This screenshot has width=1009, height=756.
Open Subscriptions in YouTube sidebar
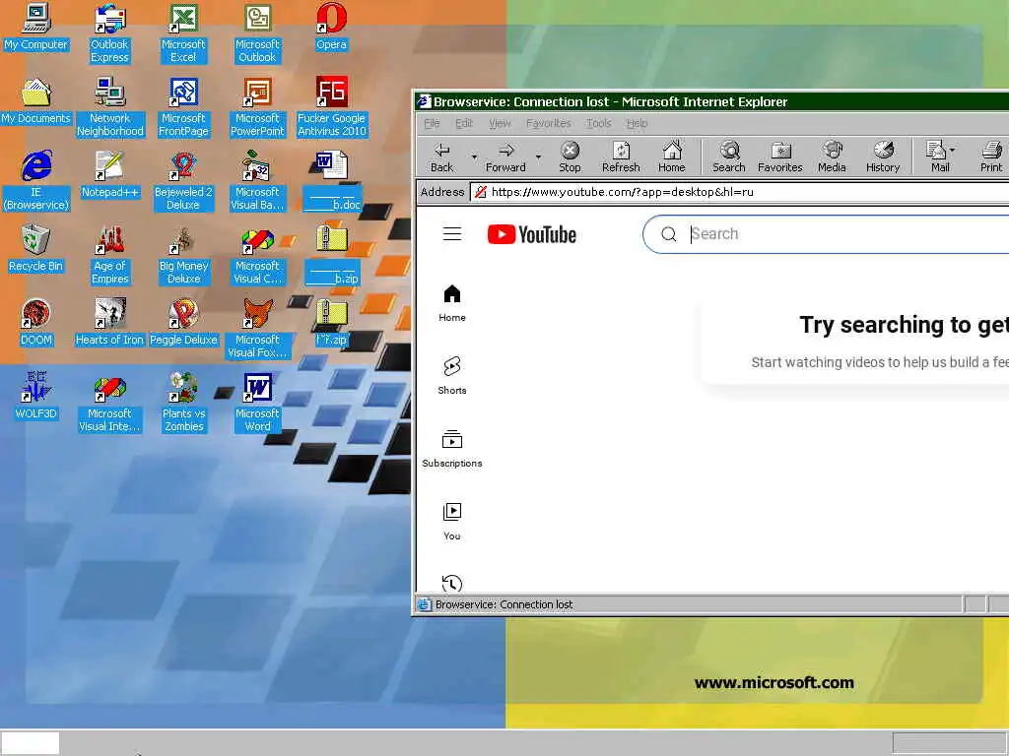452,449
